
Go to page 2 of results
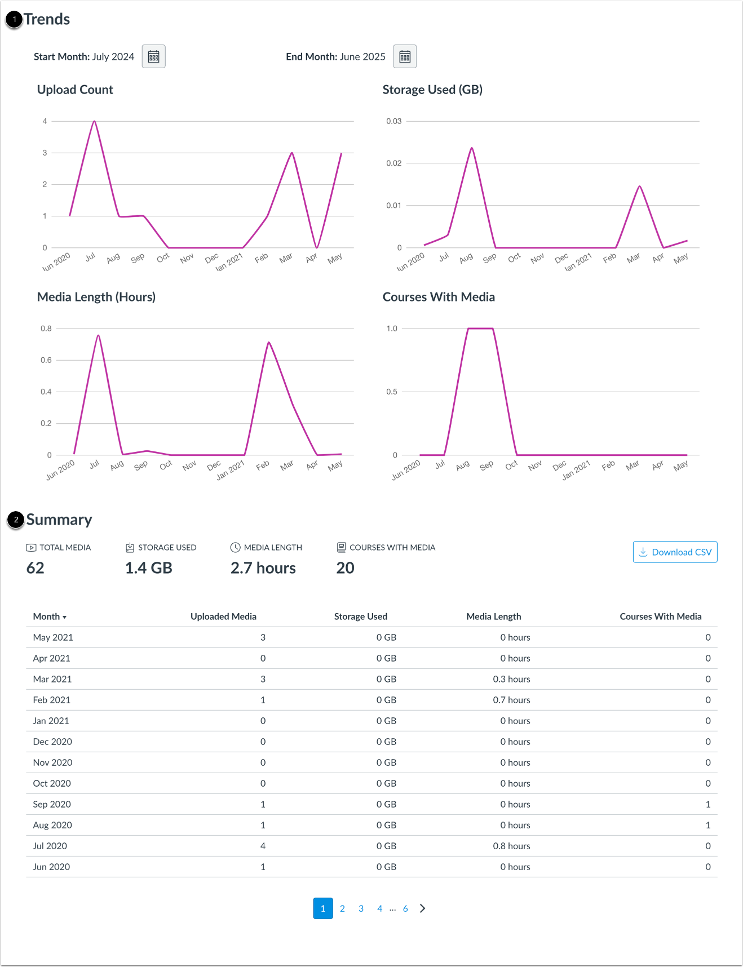tap(342, 908)
